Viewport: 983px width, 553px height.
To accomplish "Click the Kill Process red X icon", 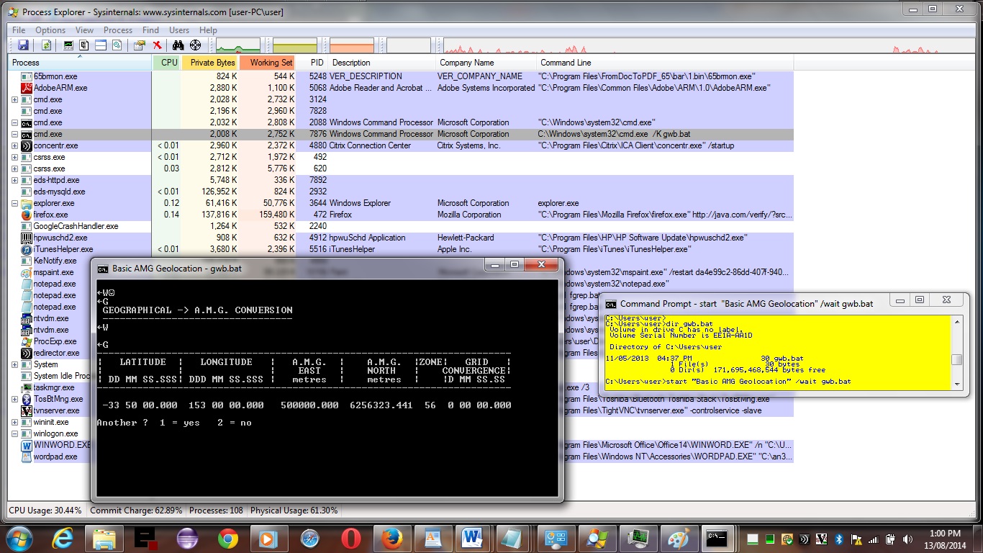I will pyautogui.click(x=157, y=45).
